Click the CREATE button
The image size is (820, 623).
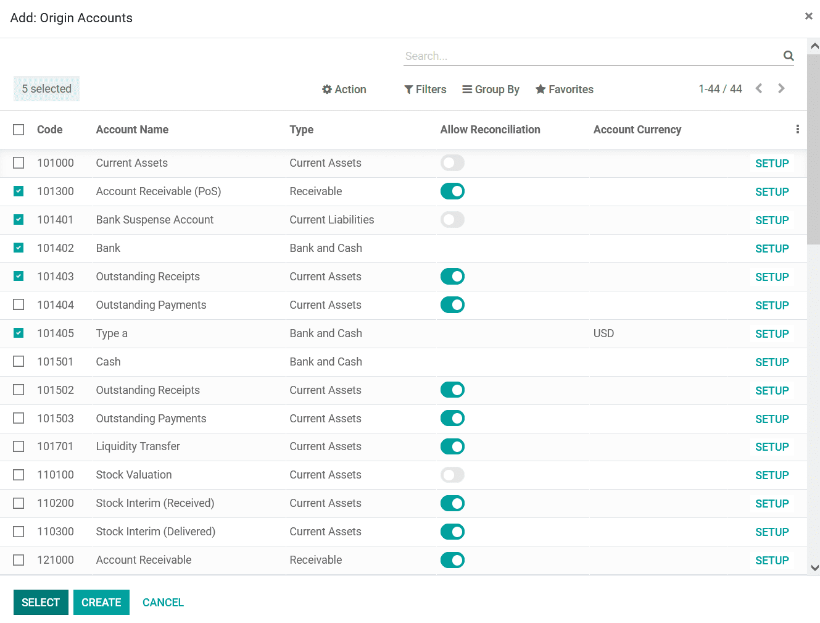[x=101, y=603]
